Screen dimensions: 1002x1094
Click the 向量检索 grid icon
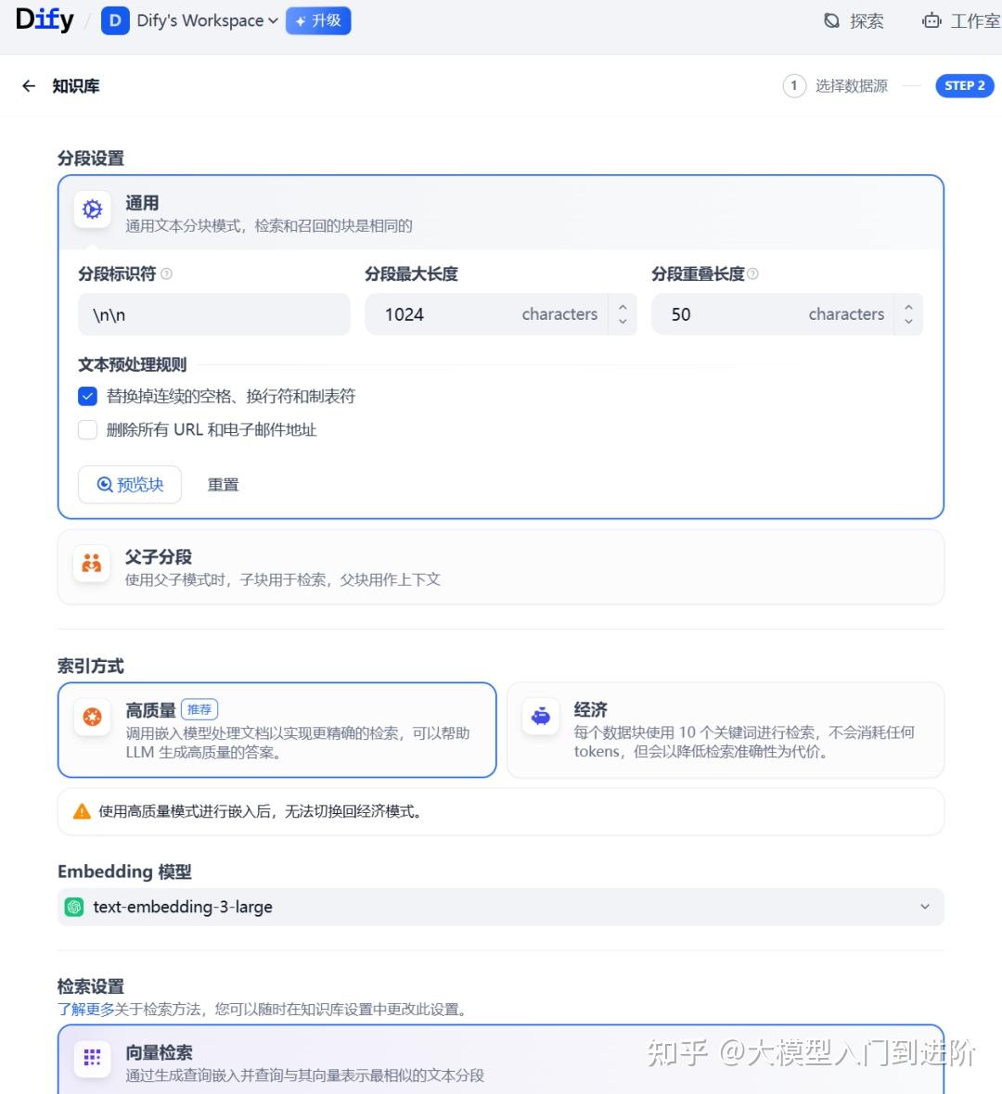click(x=91, y=1058)
